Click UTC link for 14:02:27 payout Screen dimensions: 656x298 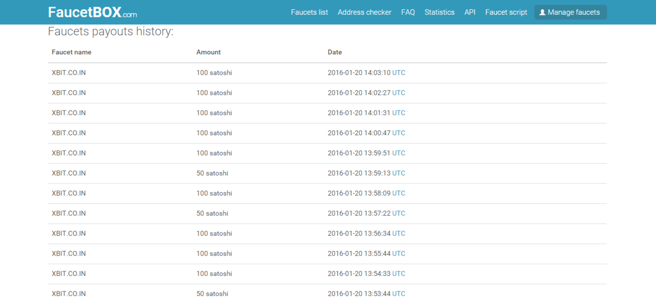tap(398, 93)
